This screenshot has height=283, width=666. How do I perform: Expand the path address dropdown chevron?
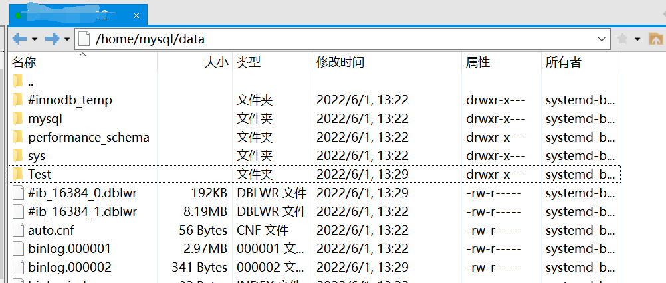point(602,39)
